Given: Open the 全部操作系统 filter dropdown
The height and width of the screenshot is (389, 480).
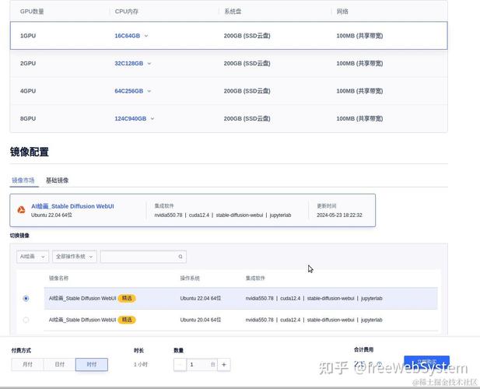Looking at the screenshot, I should [75, 257].
